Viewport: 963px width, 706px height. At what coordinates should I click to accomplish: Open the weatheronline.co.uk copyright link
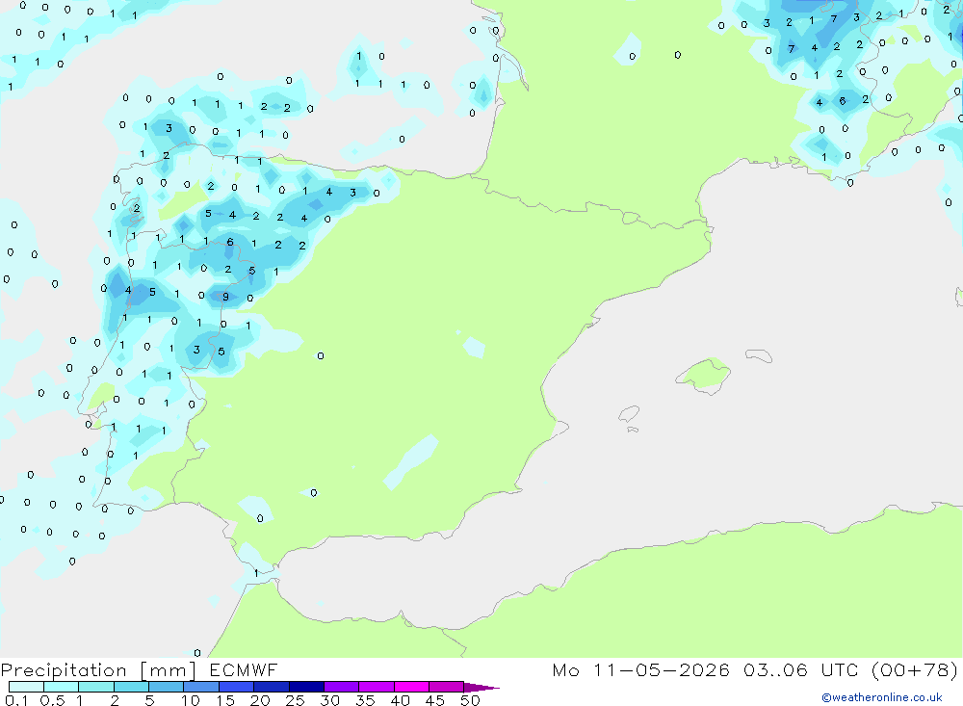point(881,697)
